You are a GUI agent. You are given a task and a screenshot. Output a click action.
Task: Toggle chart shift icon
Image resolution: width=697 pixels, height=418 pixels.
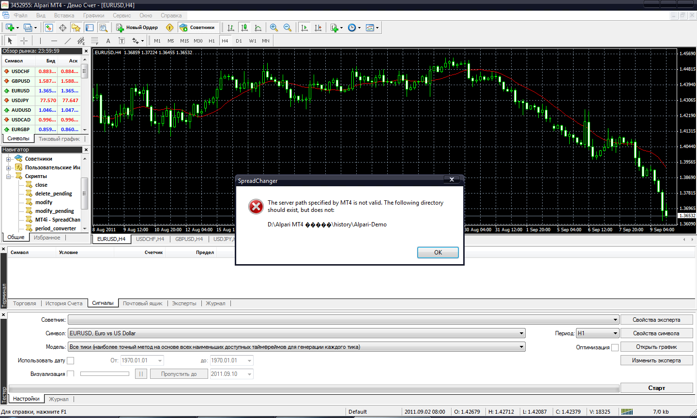pos(318,28)
